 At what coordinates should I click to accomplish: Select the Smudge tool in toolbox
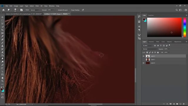coord(2,59)
